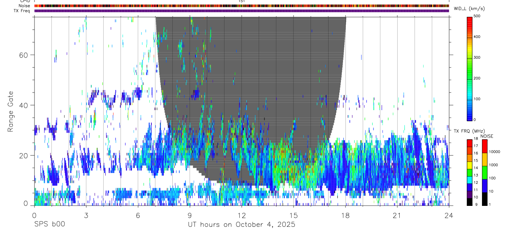Click the 21 tick on UT hours axis
The image size is (505, 233).
397,215
